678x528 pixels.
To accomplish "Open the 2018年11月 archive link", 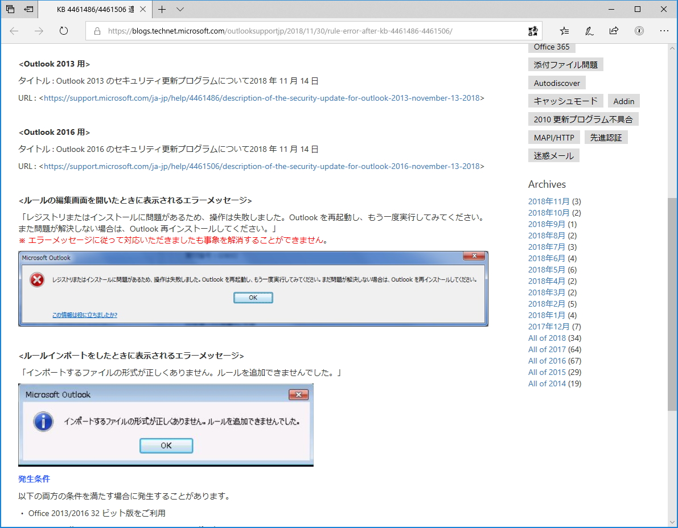I will [x=549, y=201].
